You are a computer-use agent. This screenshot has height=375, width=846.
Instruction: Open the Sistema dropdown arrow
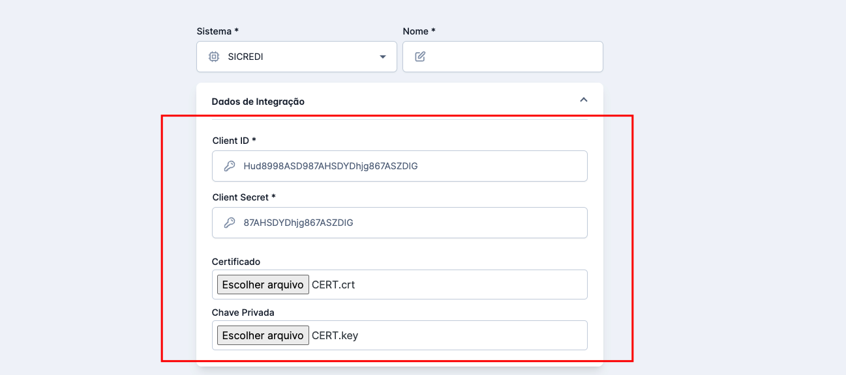point(383,57)
